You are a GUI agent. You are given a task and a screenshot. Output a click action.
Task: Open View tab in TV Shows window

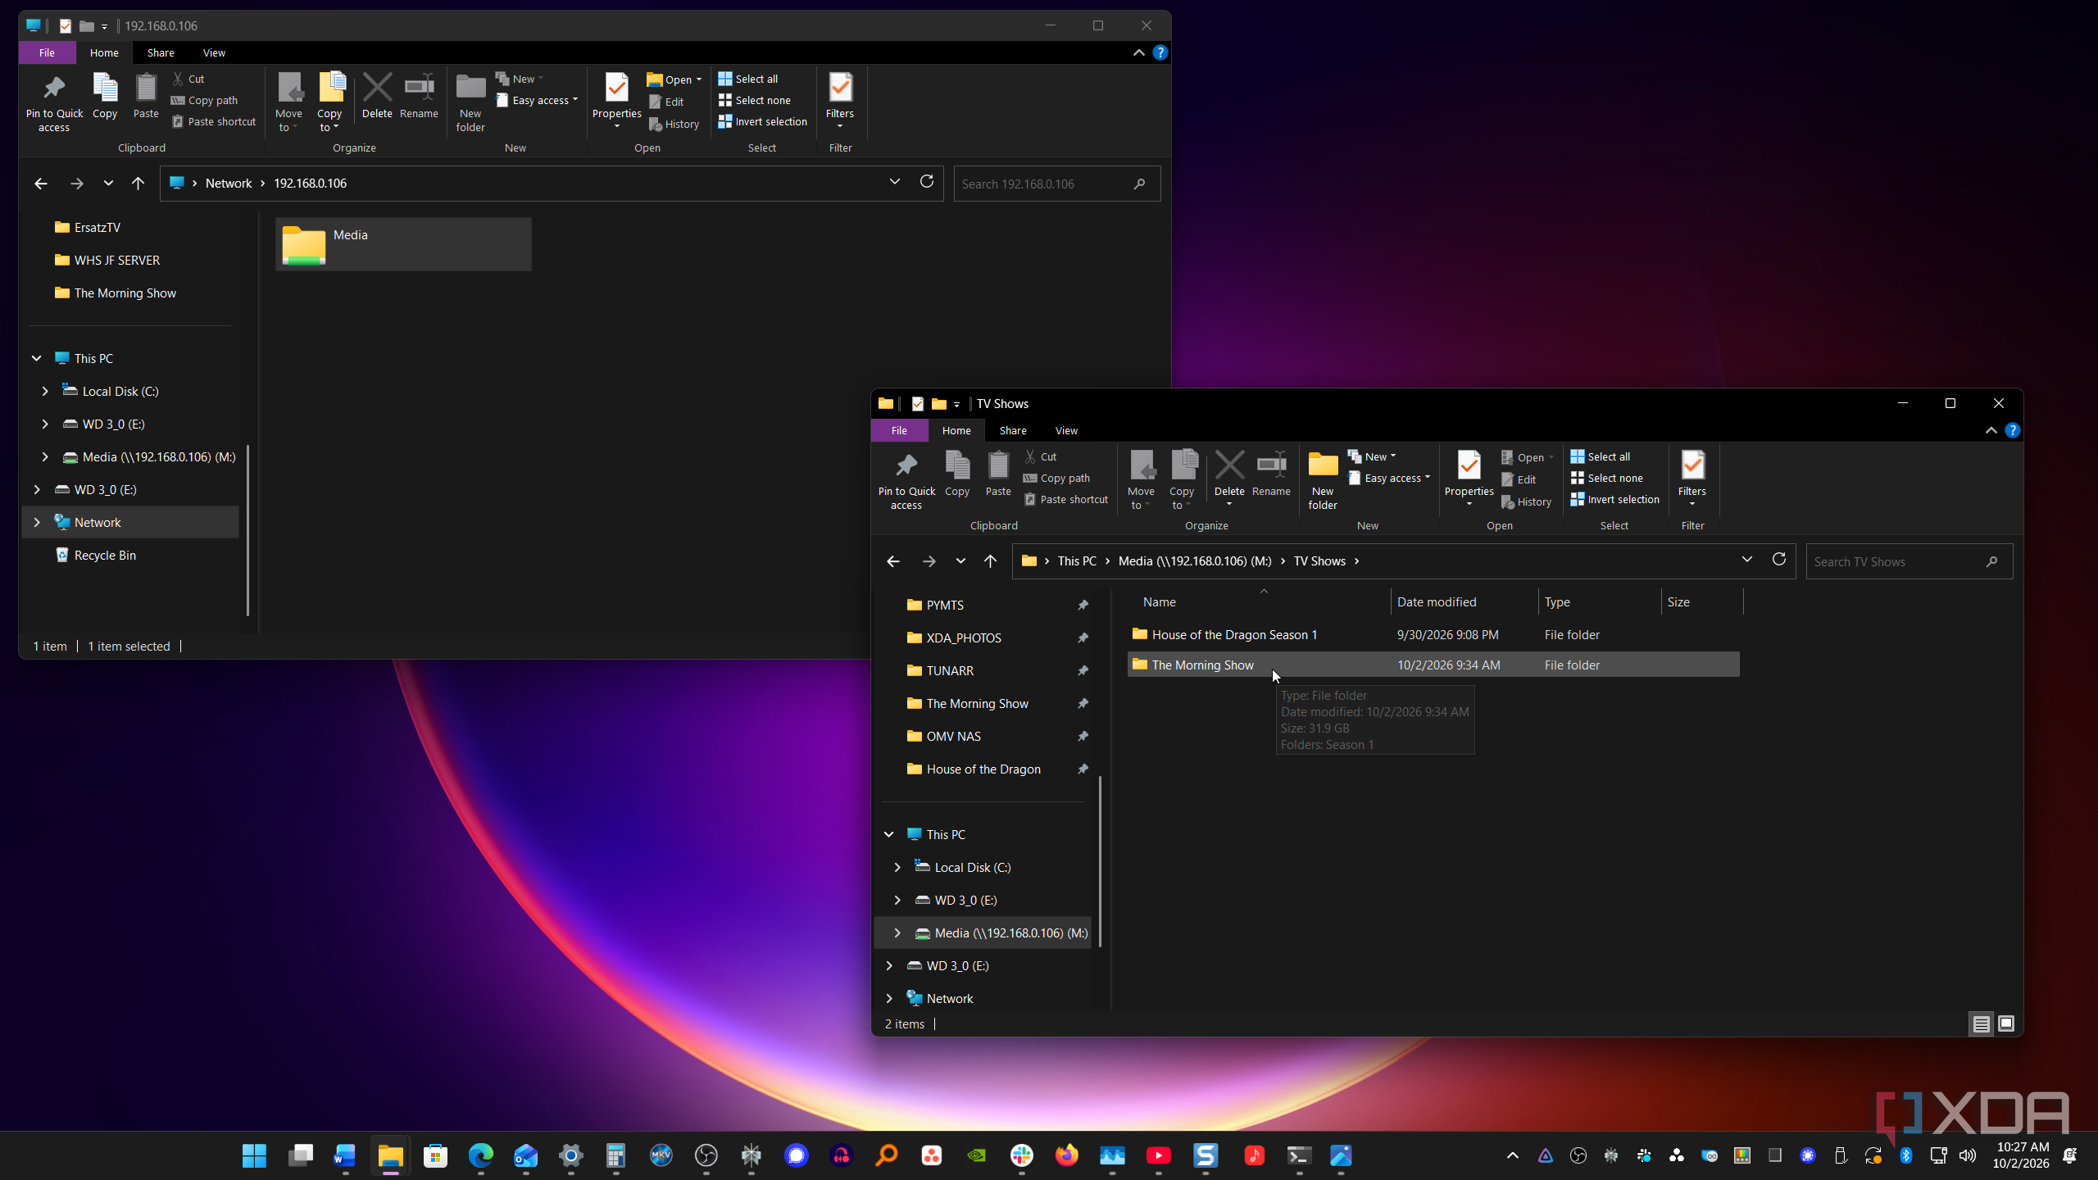click(x=1066, y=430)
